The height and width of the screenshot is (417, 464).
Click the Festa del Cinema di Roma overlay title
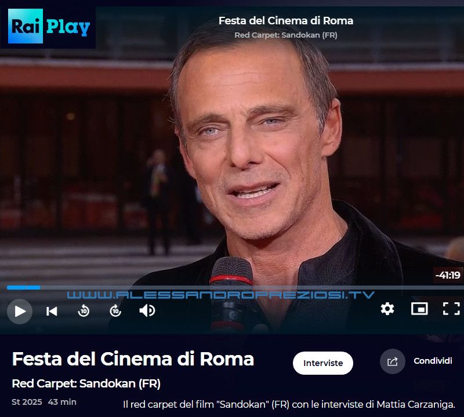click(286, 21)
